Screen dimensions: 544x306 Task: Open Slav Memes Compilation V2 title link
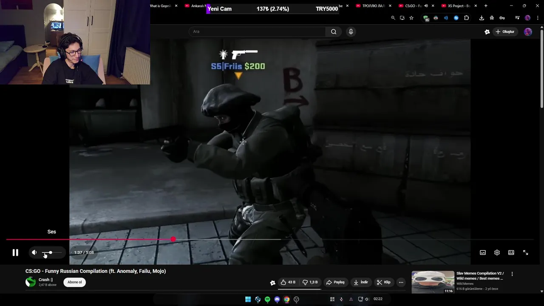click(x=480, y=276)
